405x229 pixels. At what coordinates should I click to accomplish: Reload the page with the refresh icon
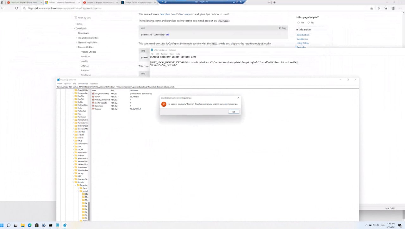tap(16, 8)
